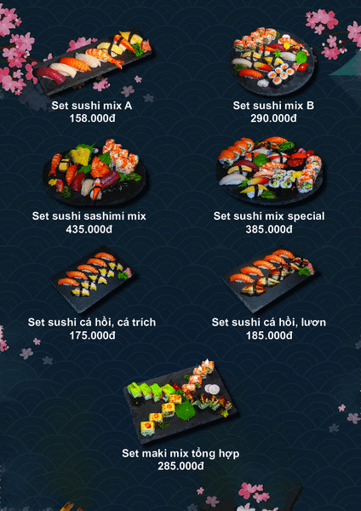Click the 435.000đ price
Screen dimensions: 361x511
(x=89, y=229)
